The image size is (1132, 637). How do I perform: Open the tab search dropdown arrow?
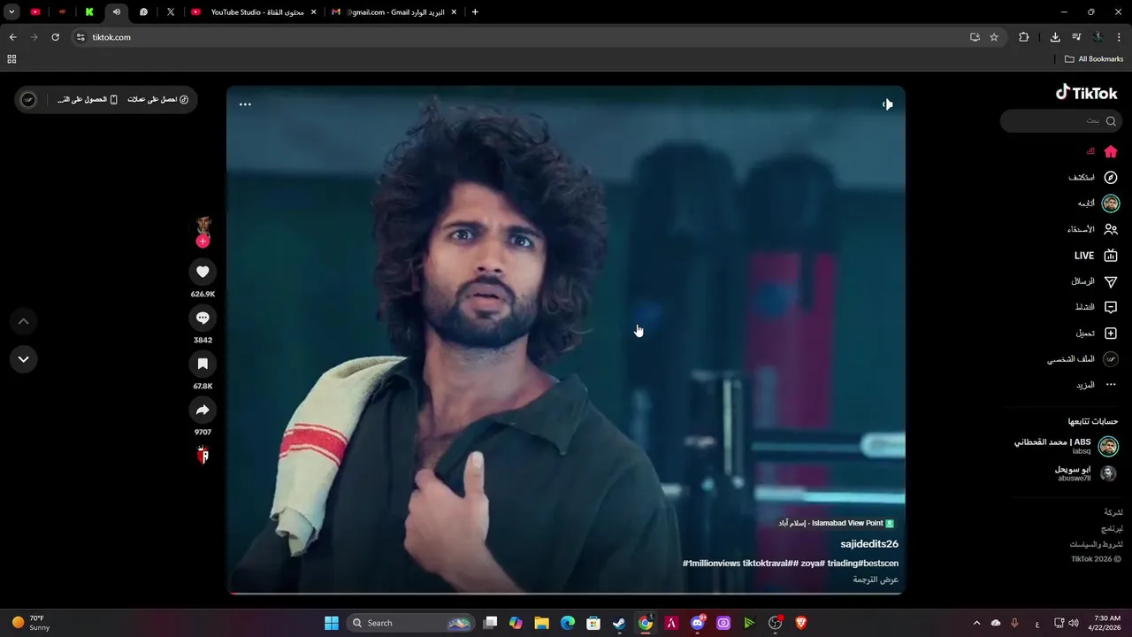tap(11, 12)
